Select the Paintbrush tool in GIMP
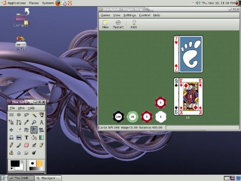Image resolution: width=241 pixels, height=181 pixels. click(x=19, y=145)
